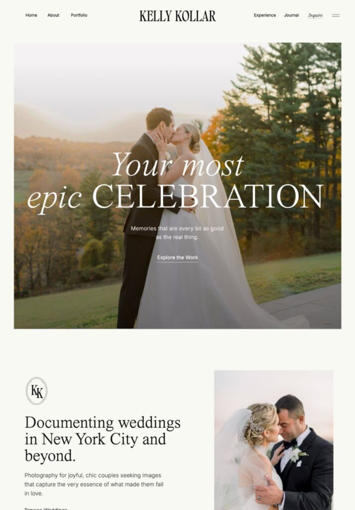Click the Explore the Work link
The height and width of the screenshot is (510, 355).
[x=177, y=257]
